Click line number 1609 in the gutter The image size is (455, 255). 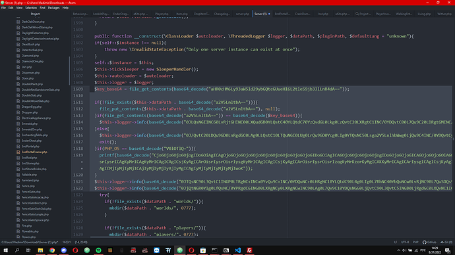[x=78, y=89]
